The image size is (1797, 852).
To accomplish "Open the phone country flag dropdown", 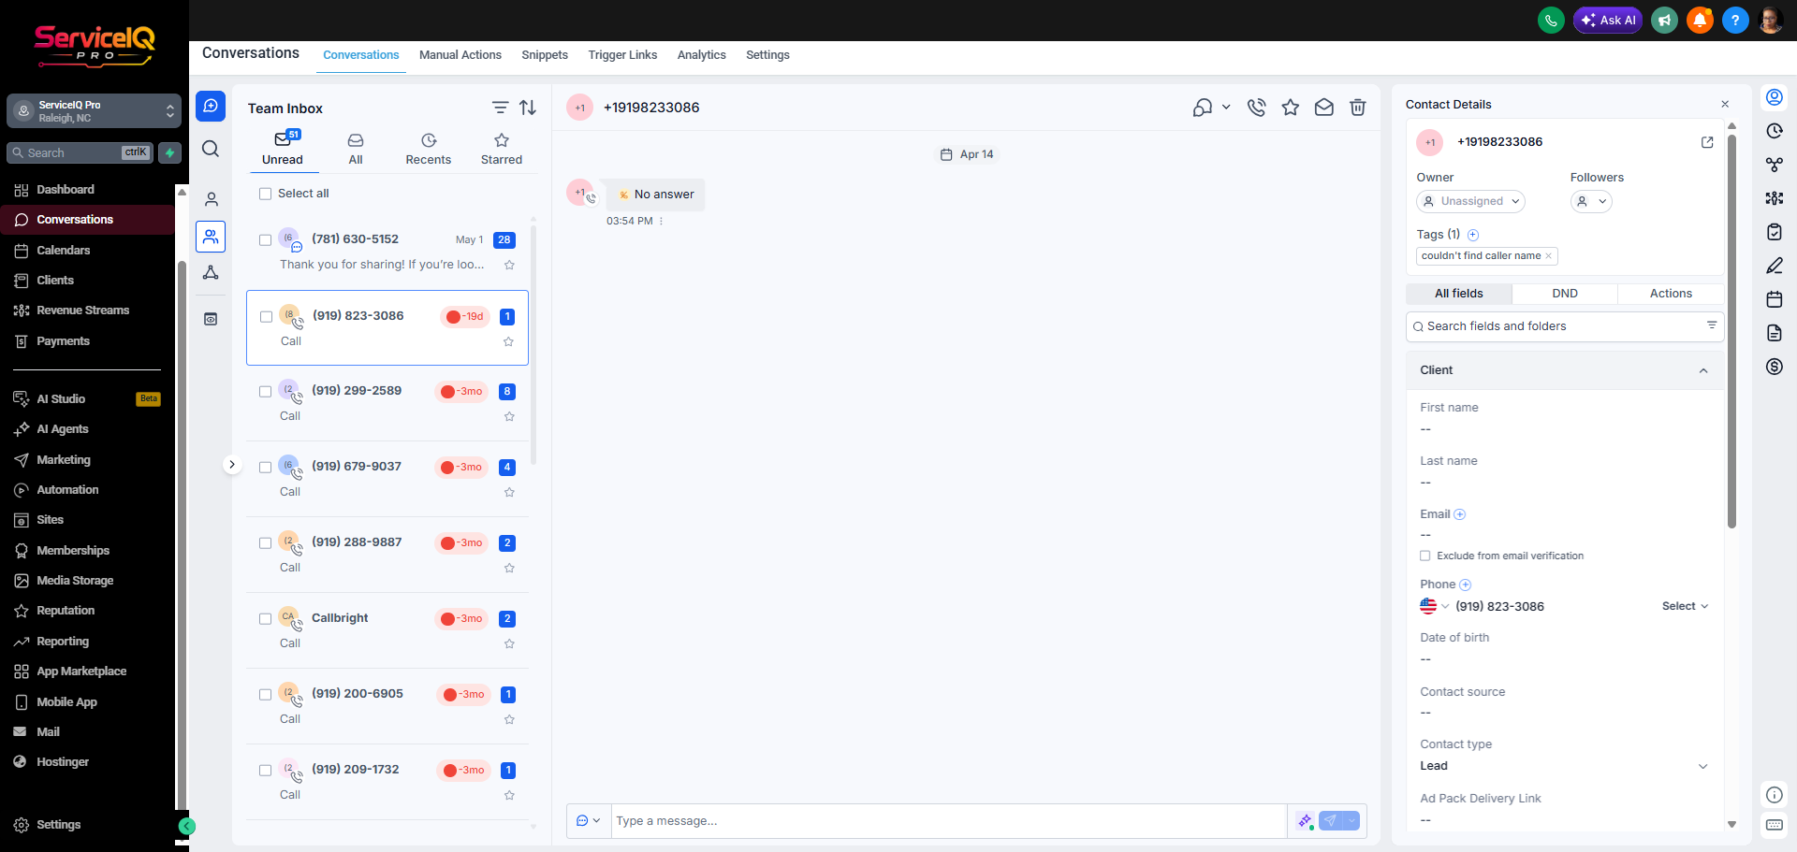I will tap(1434, 606).
